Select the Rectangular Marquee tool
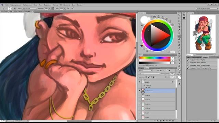This screenshot has height=123, width=219. click(x=179, y=18)
